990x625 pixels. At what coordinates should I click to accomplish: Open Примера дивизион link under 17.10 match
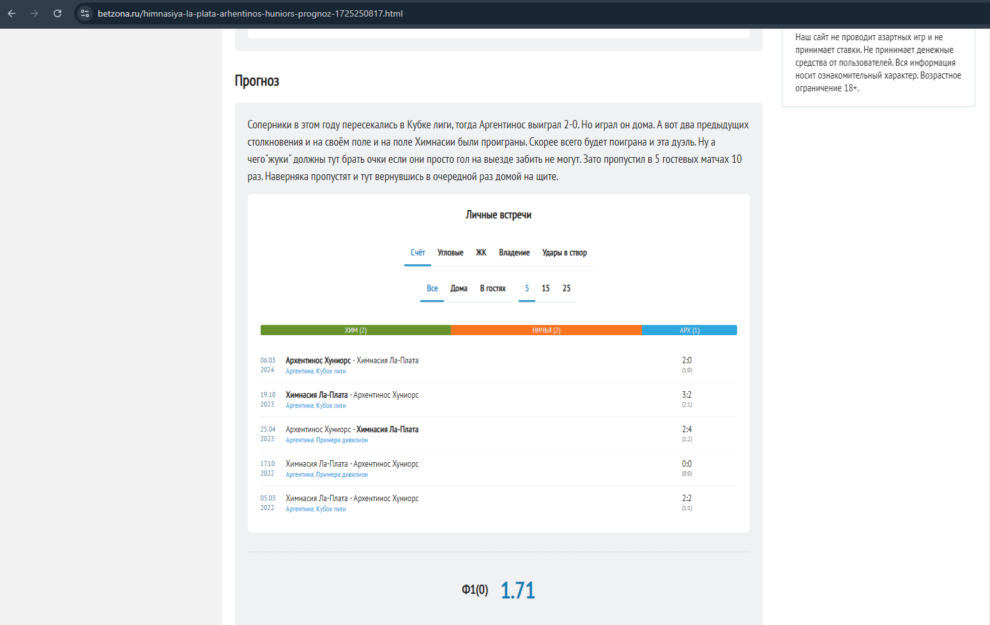[x=326, y=475]
